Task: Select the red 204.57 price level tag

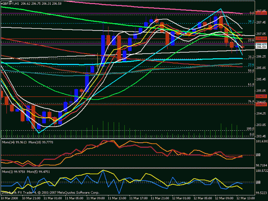Action: tap(261, 104)
